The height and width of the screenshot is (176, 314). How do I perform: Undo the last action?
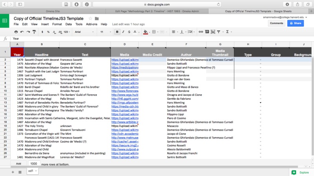pos(22,32)
